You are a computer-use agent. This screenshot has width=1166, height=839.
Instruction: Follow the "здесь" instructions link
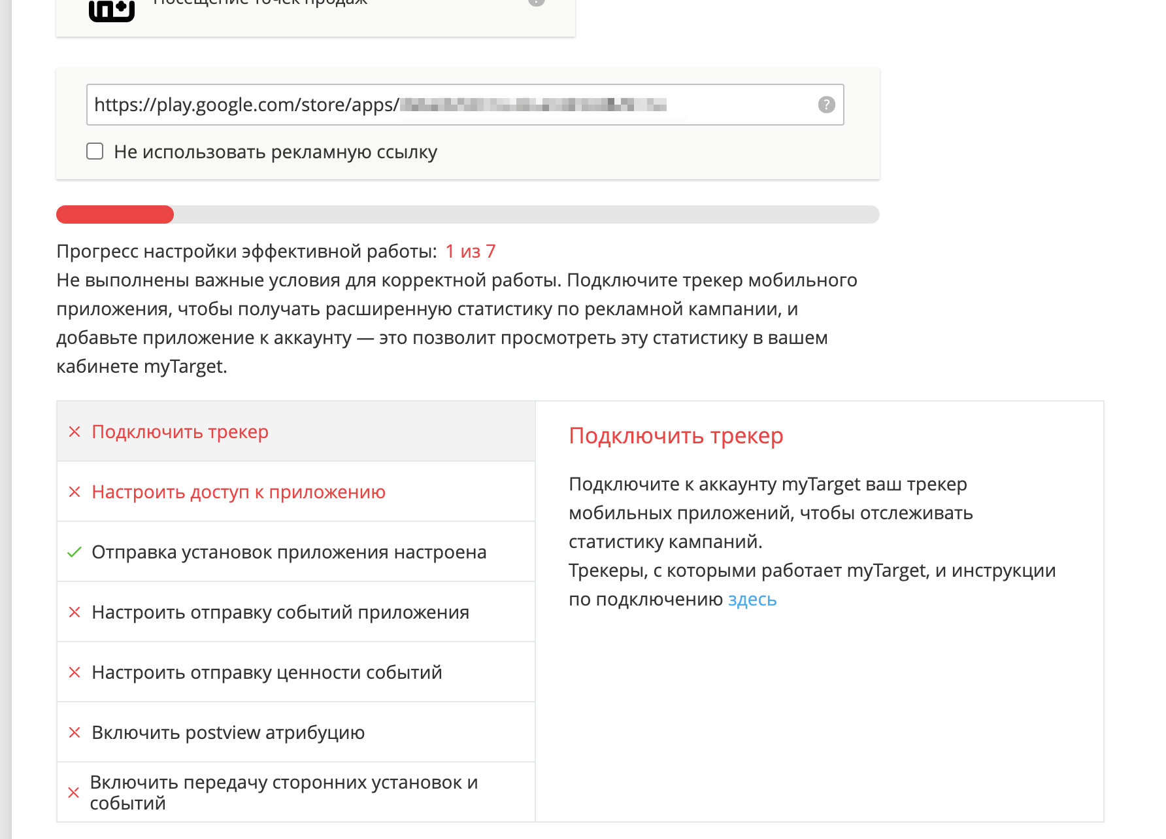752,599
